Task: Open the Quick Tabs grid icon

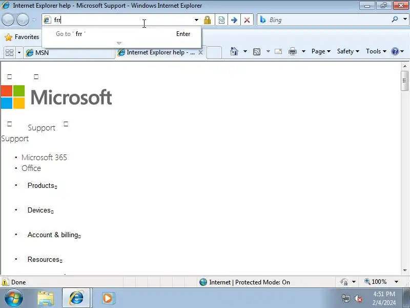Action: click(x=9, y=53)
